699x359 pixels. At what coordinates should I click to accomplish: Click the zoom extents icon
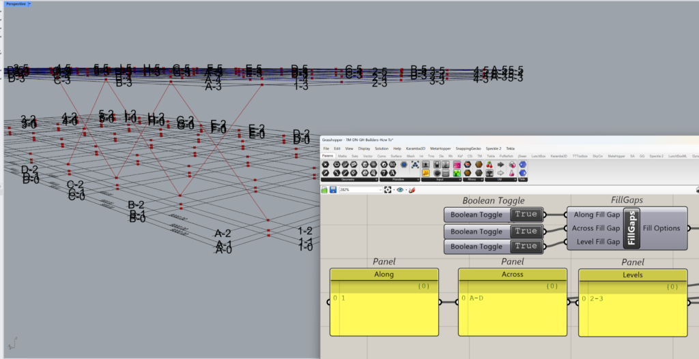coord(388,190)
